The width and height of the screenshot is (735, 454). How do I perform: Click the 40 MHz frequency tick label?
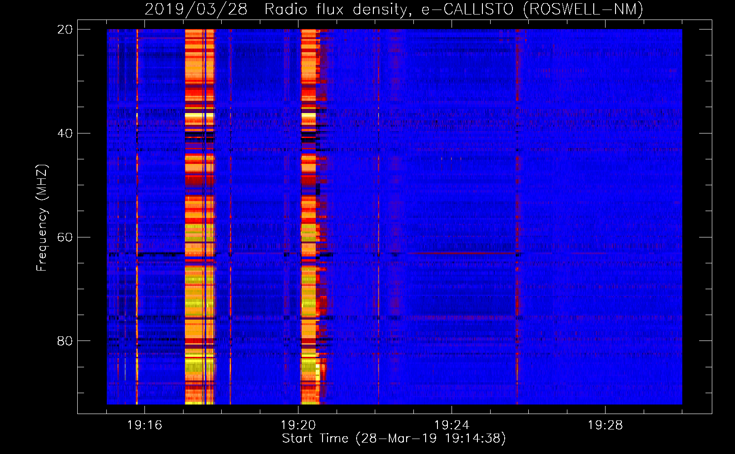(65, 133)
